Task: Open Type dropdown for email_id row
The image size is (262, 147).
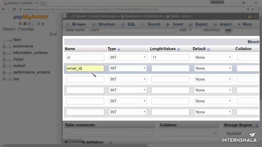Action: [x=128, y=68]
